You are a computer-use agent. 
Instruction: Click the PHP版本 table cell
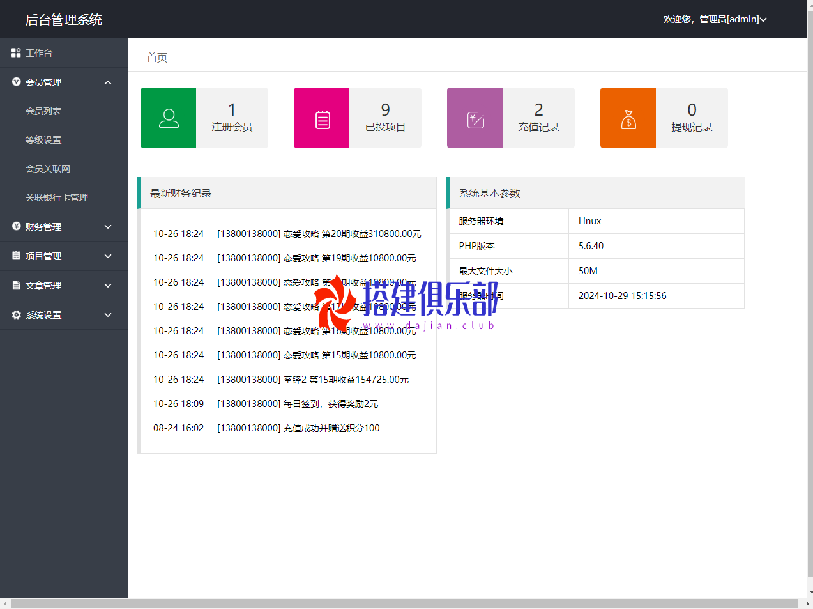(508, 246)
